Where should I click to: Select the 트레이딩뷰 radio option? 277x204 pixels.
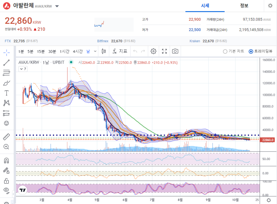click(x=261, y=52)
